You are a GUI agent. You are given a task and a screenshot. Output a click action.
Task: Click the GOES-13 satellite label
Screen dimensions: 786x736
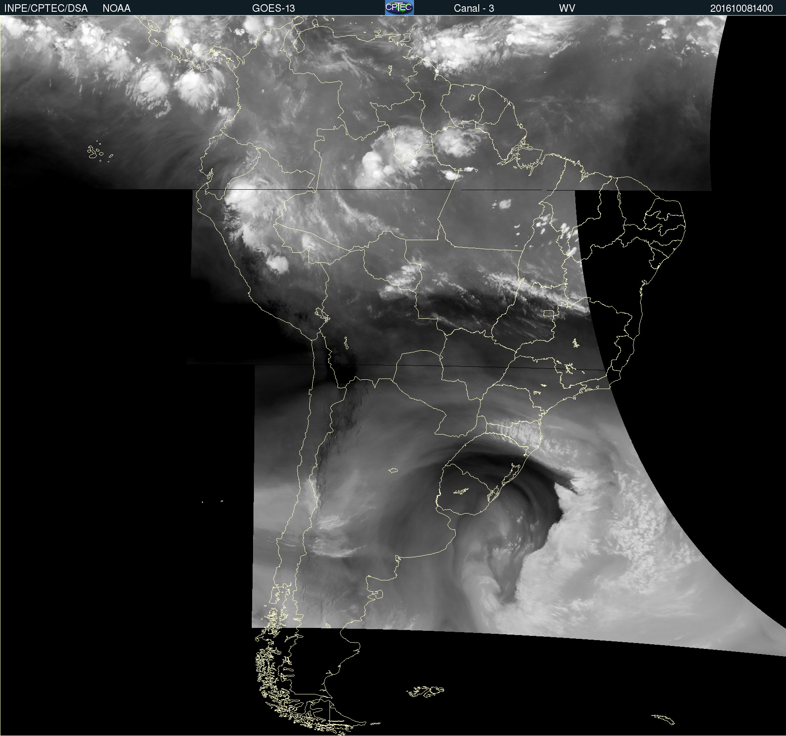[x=273, y=8]
